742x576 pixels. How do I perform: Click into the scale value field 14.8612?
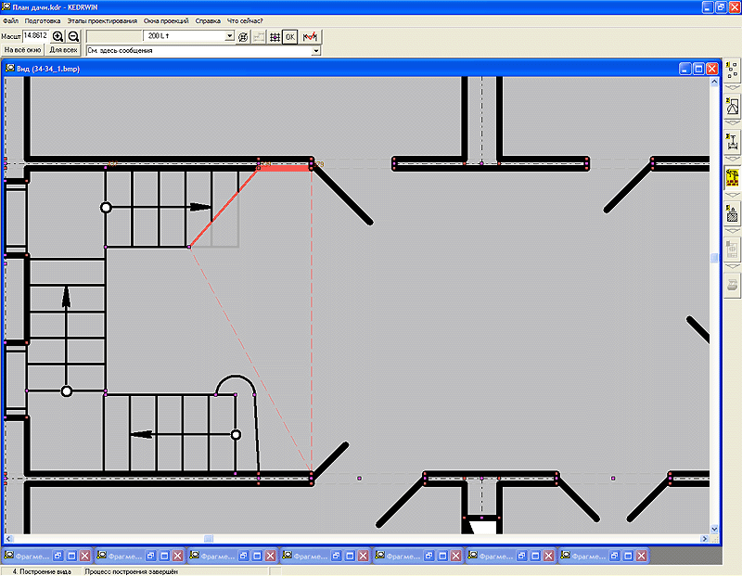pos(35,35)
